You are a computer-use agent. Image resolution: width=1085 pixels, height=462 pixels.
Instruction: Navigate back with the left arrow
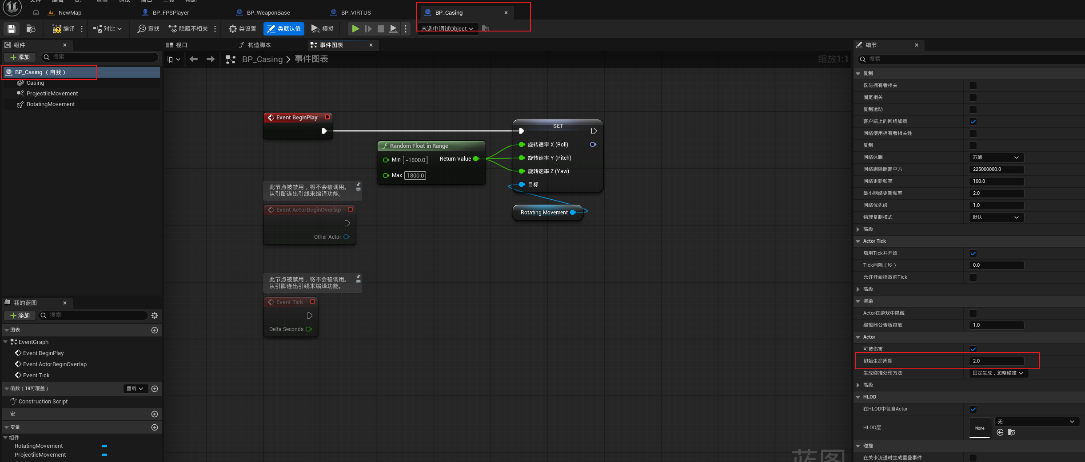pos(193,59)
